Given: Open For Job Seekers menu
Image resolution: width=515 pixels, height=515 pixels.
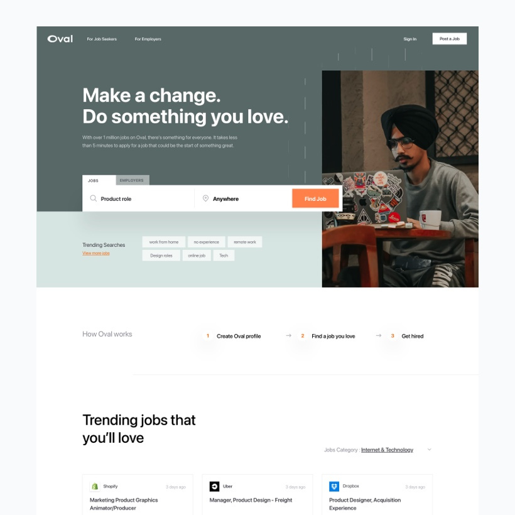Looking at the screenshot, I should (102, 39).
